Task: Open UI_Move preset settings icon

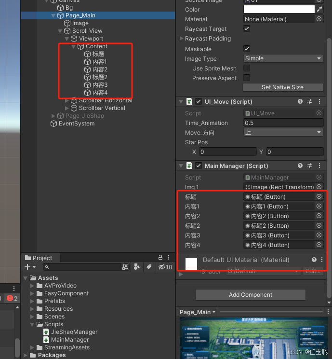Action: click(x=310, y=101)
